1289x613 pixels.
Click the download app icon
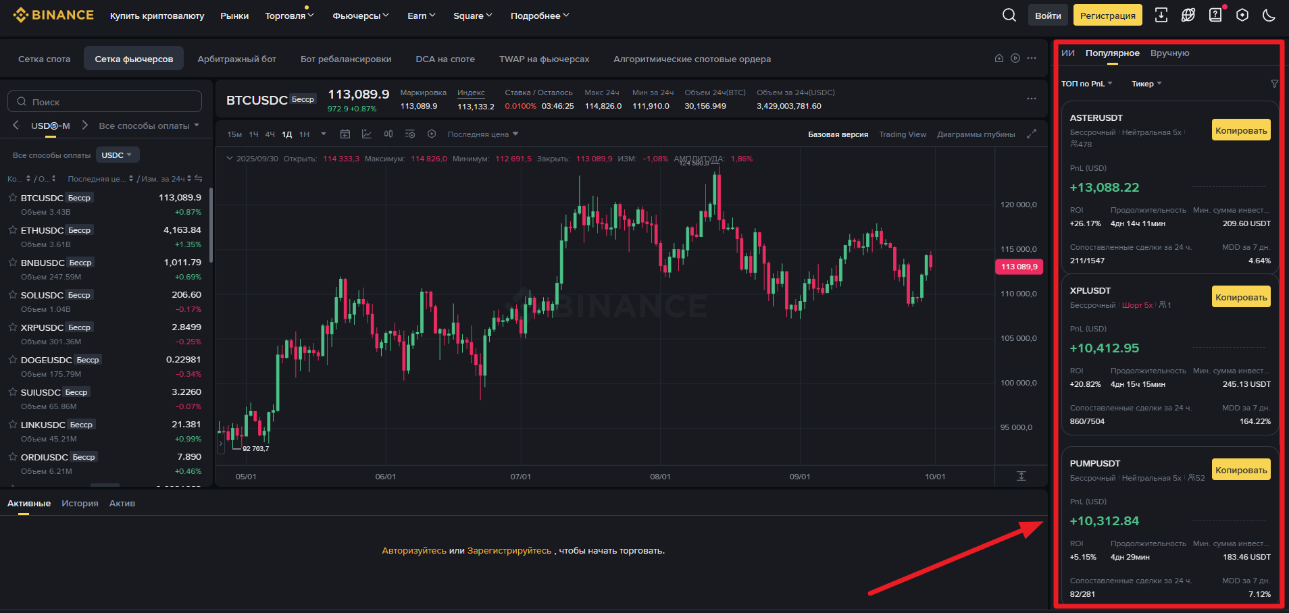1161,15
